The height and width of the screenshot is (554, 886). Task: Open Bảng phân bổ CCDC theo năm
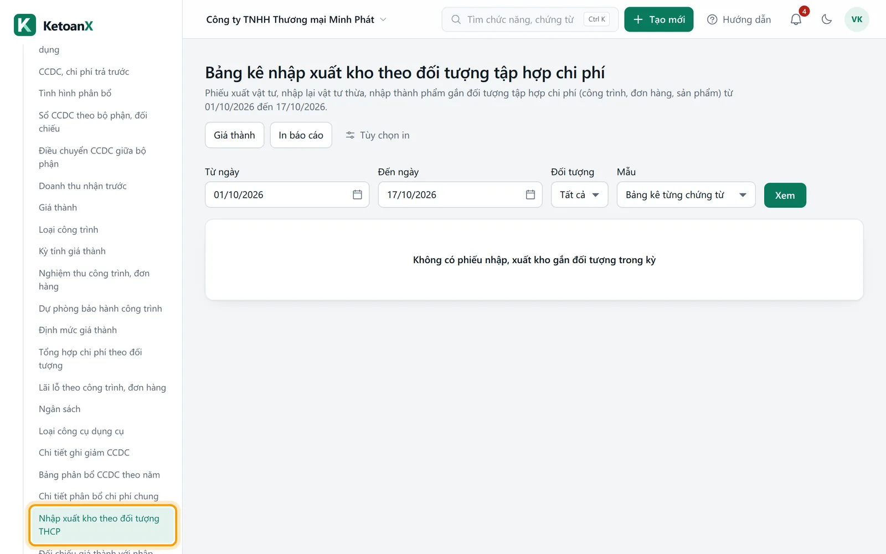(x=99, y=475)
